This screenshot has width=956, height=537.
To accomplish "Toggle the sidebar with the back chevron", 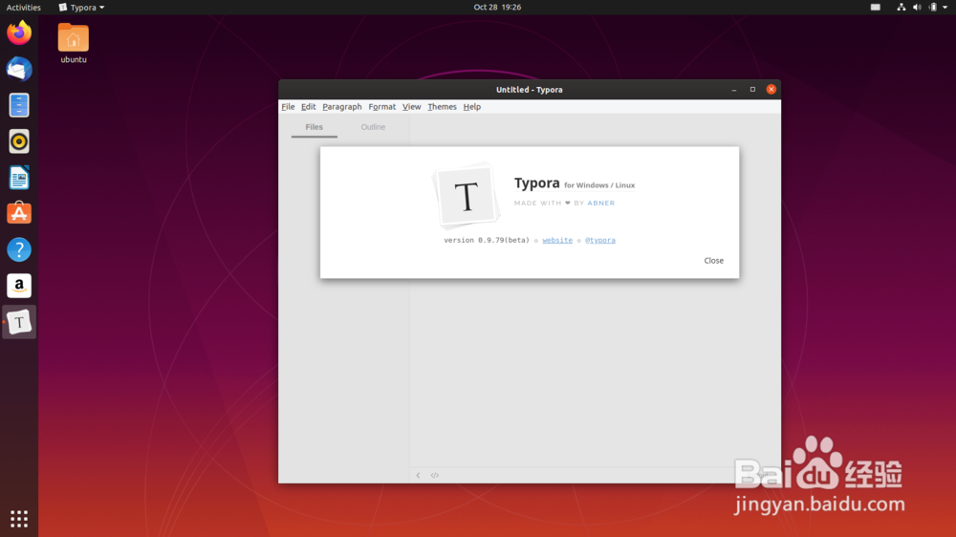I will tap(418, 476).
